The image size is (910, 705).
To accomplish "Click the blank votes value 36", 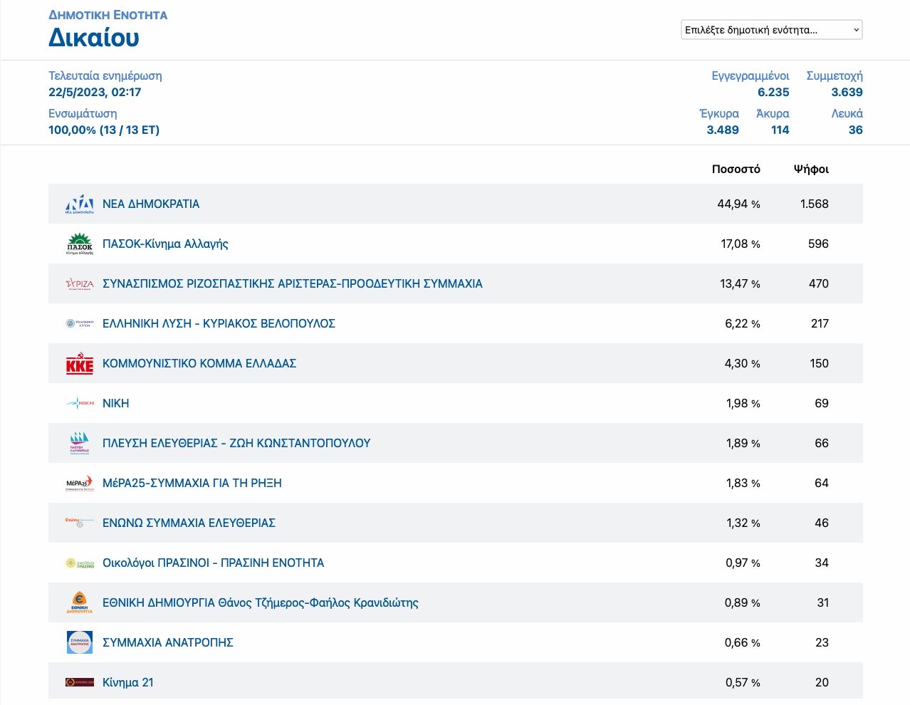I will pyautogui.click(x=856, y=130).
